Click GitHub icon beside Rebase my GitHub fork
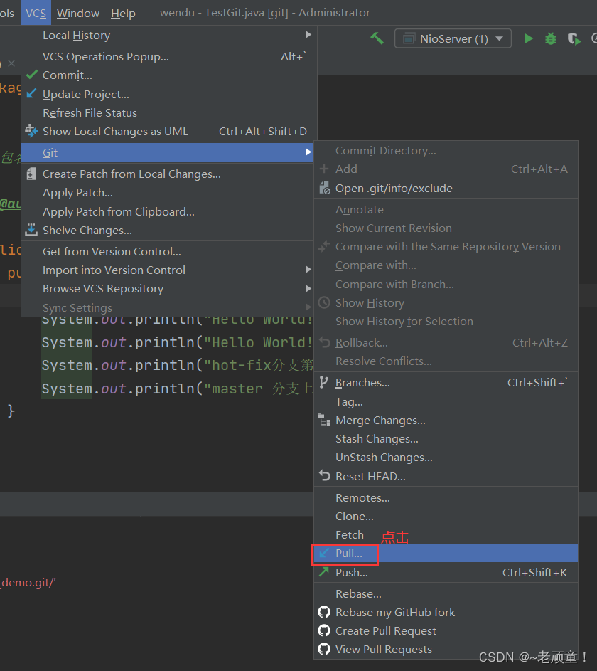 324,612
